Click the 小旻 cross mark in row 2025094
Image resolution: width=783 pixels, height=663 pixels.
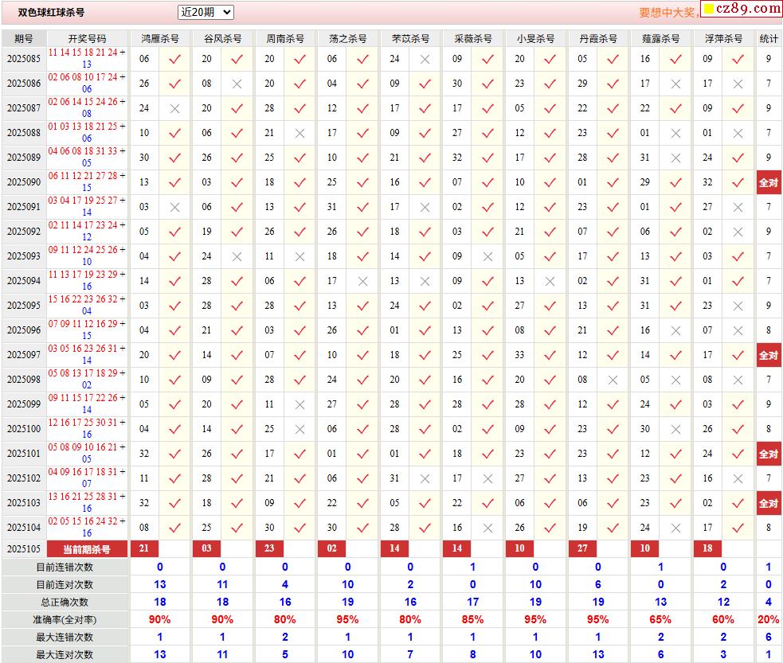[x=550, y=282]
